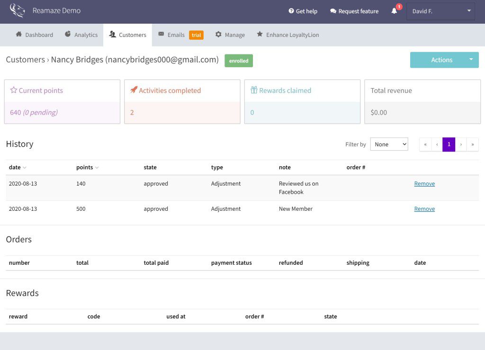Screen dimensions: 485x350
Task: Open the Filter by None dropdown
Action: point(389,144)
